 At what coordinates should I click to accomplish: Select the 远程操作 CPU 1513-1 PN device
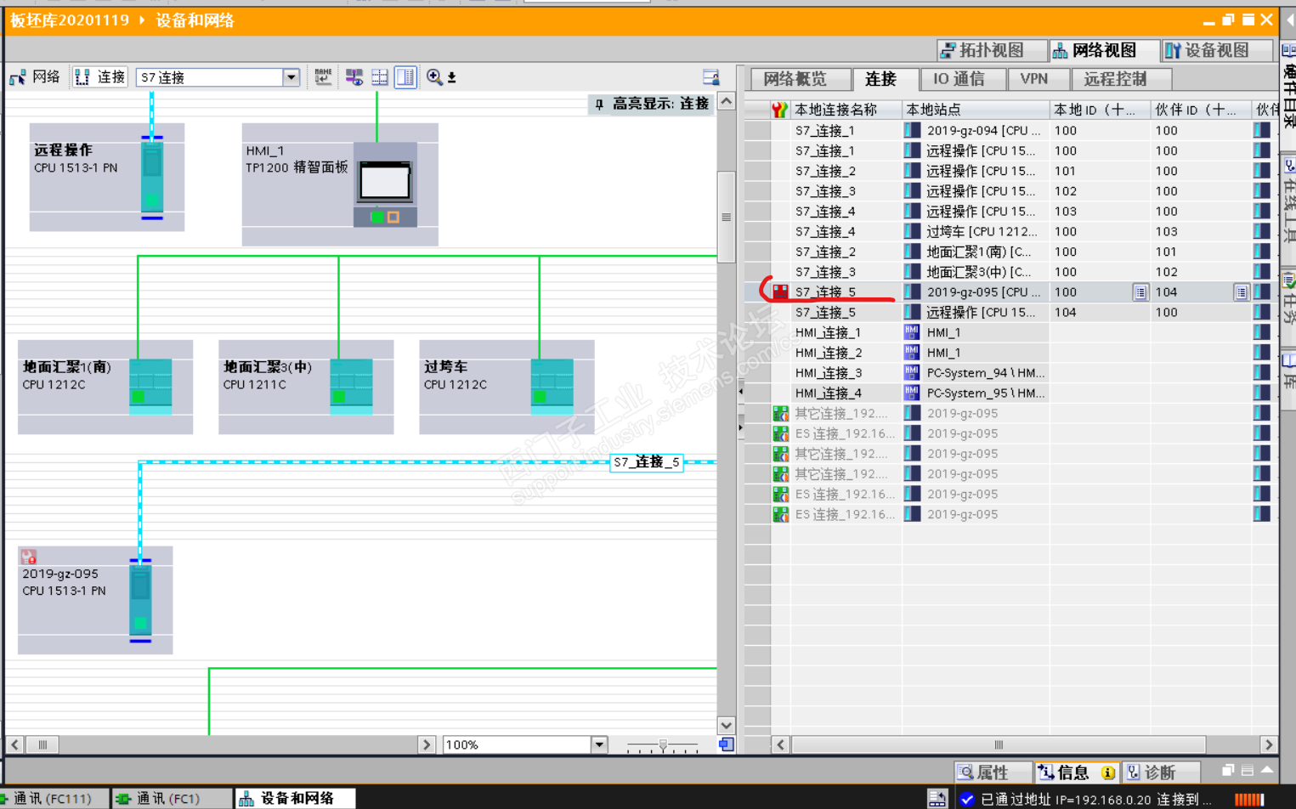(x=107, y=177)
